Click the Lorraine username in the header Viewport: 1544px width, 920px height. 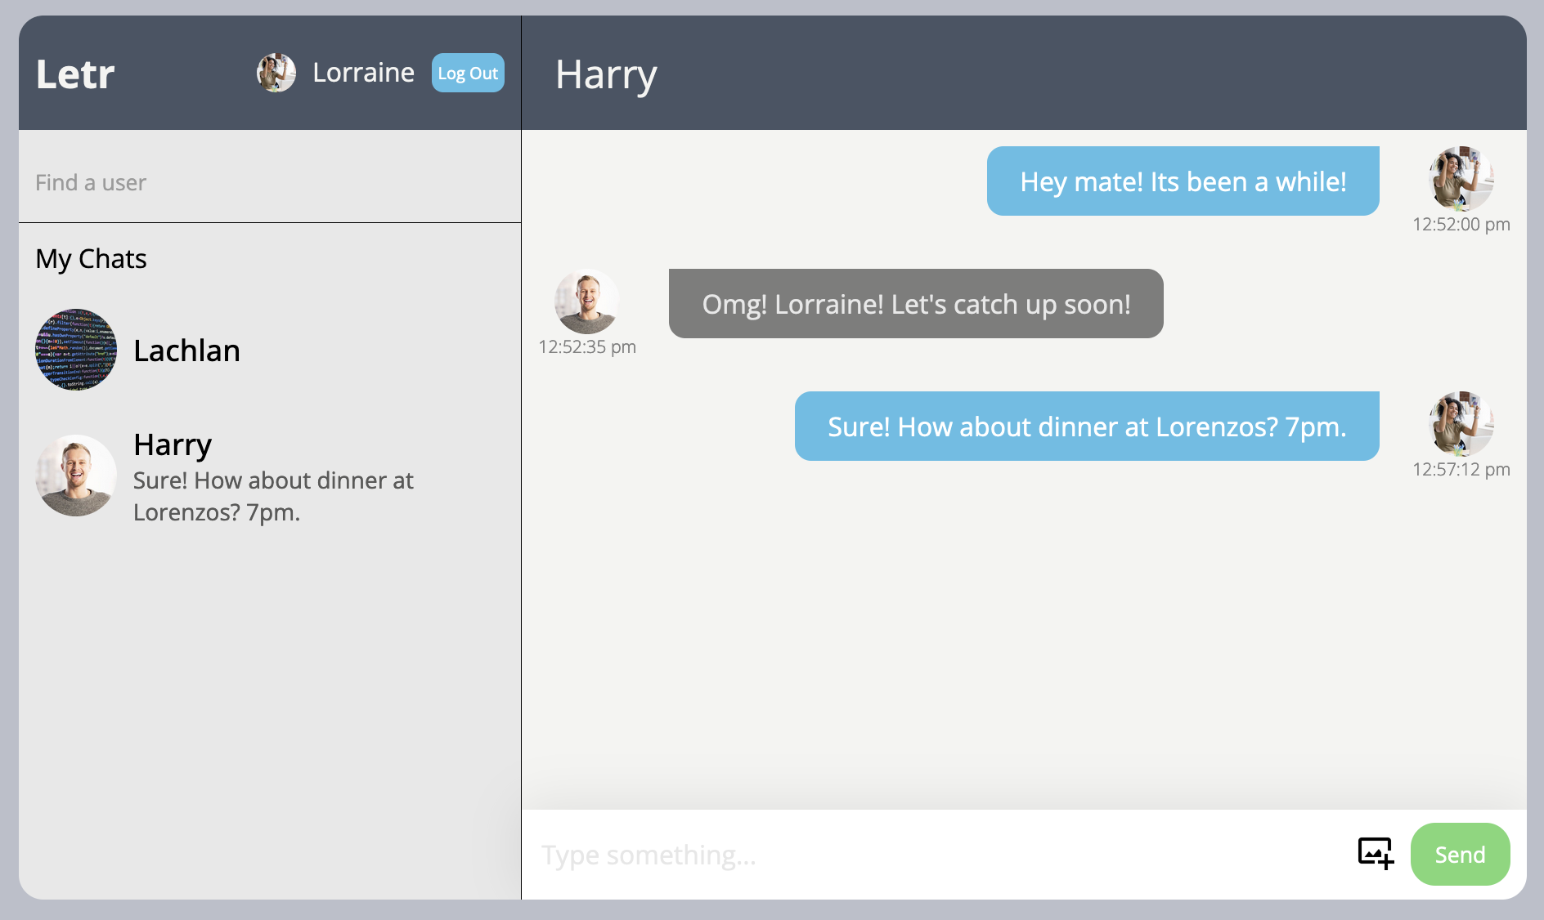(x=363, y=73)
